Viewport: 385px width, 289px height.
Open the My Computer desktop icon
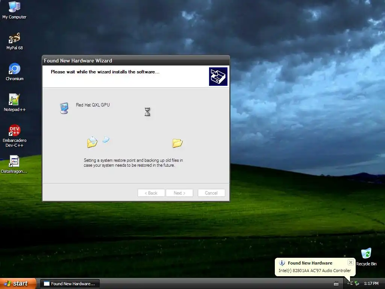tap(14, 10)
